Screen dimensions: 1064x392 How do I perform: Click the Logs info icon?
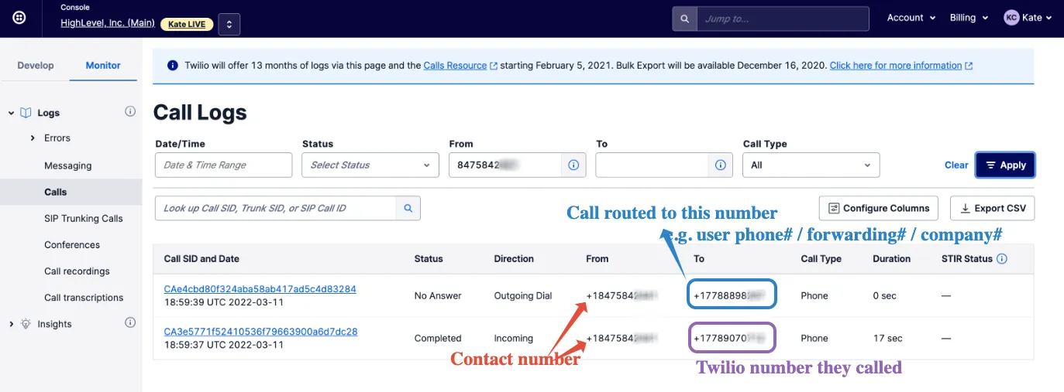click(x=130, y=112)
